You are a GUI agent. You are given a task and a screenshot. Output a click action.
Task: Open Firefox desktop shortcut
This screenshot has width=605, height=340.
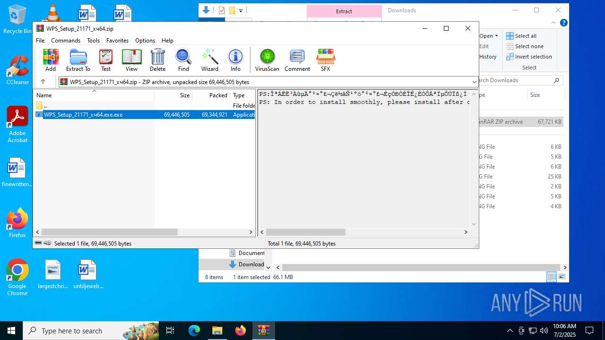[17, 222]
